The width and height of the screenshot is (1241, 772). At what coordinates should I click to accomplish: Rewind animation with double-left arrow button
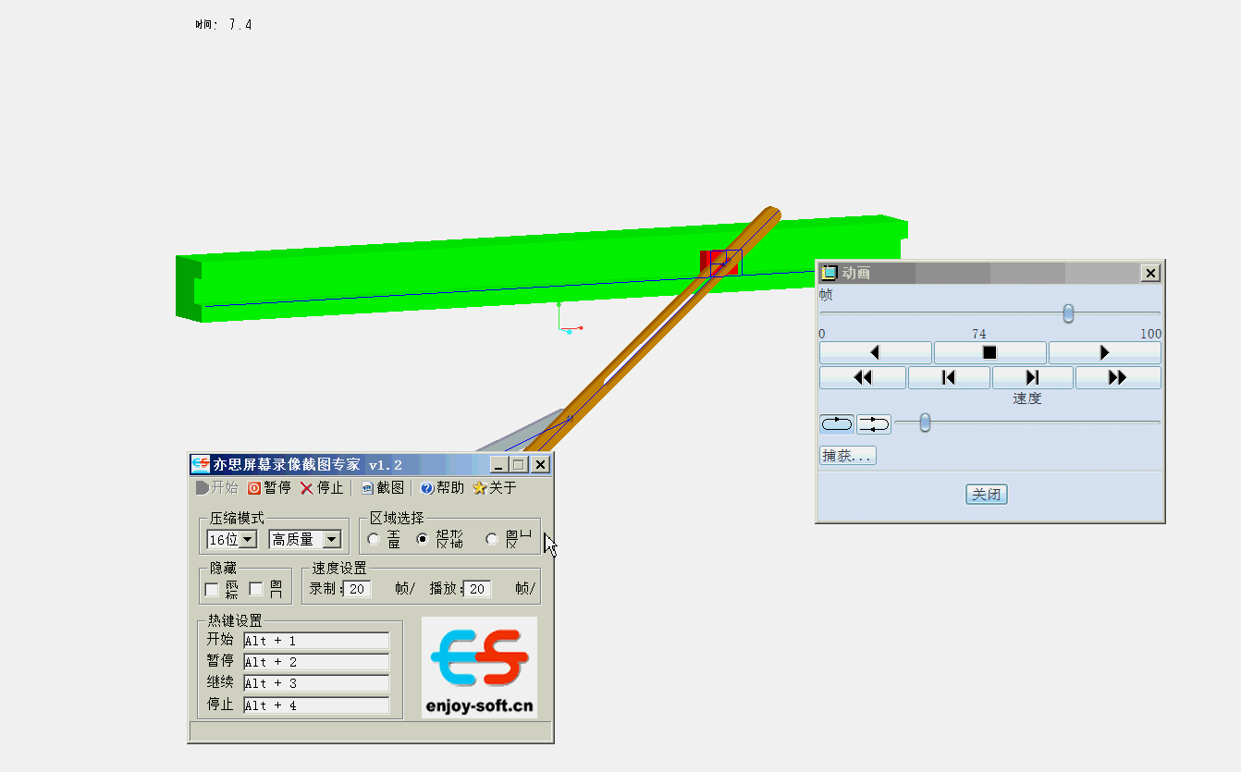tap(862, 377)
